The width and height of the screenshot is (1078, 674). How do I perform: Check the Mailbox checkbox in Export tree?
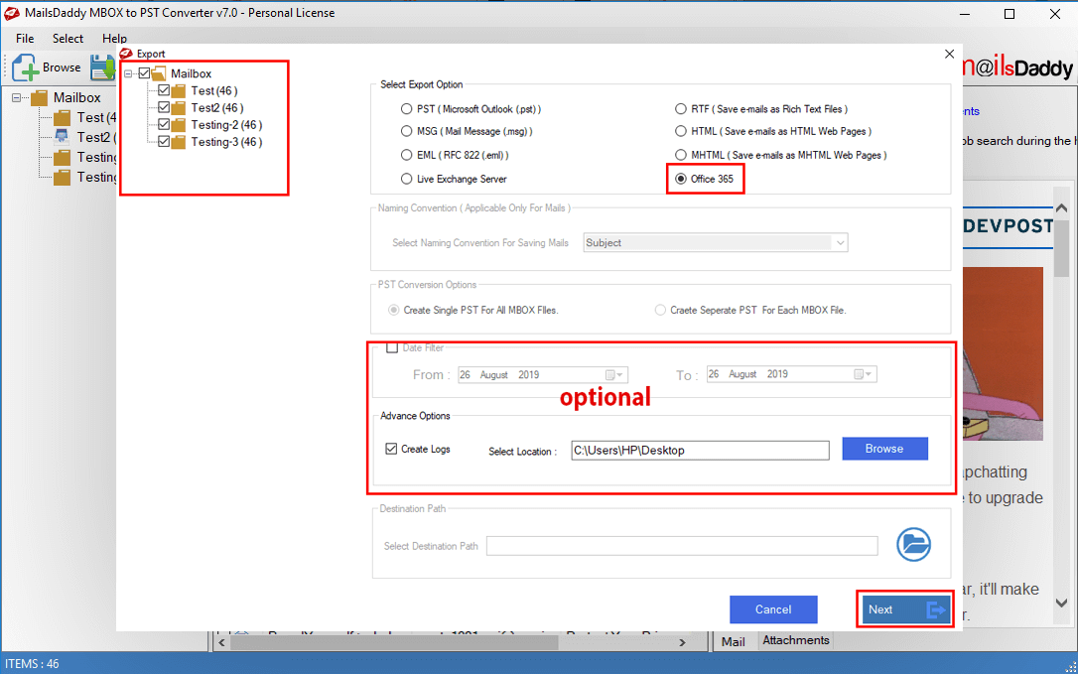pyautogui.click(x=144, y=73)
